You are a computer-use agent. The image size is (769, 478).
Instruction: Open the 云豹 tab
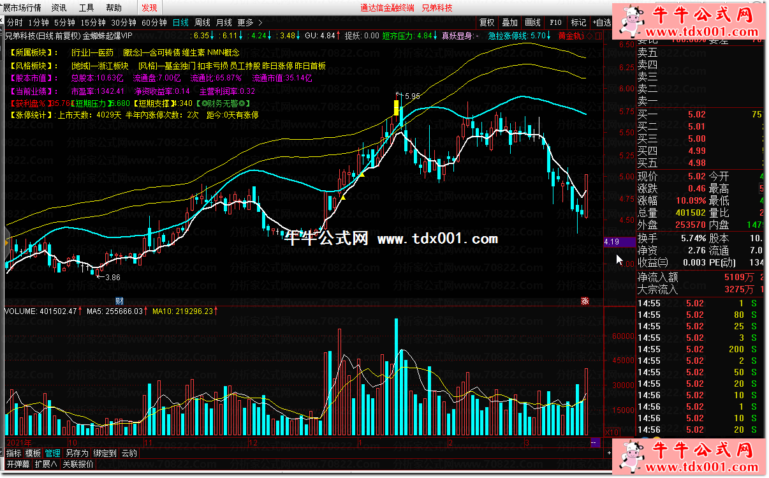click(129, 453)
